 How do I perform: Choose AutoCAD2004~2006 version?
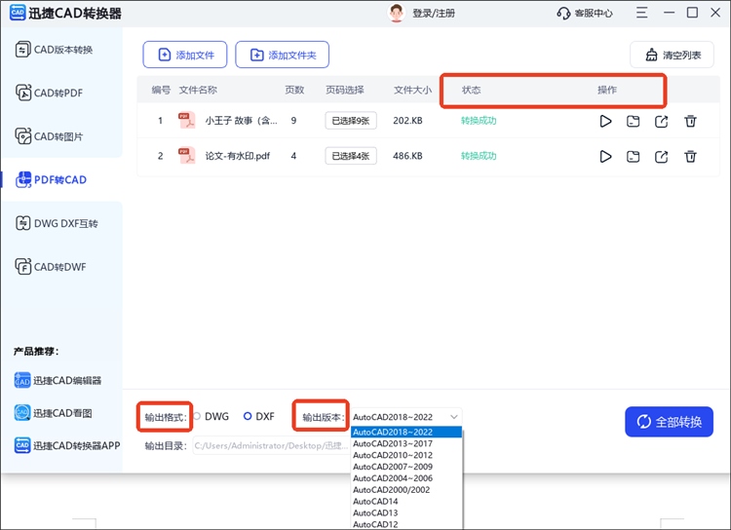[406, 478]
